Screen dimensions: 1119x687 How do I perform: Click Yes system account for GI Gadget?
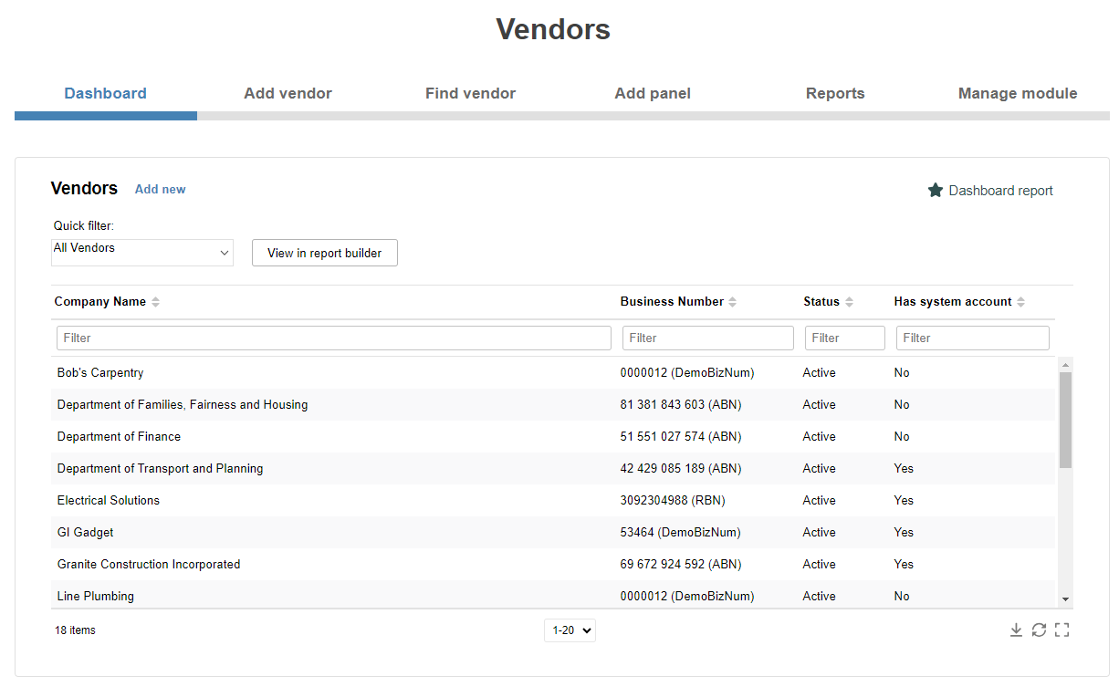coord(904,532)
